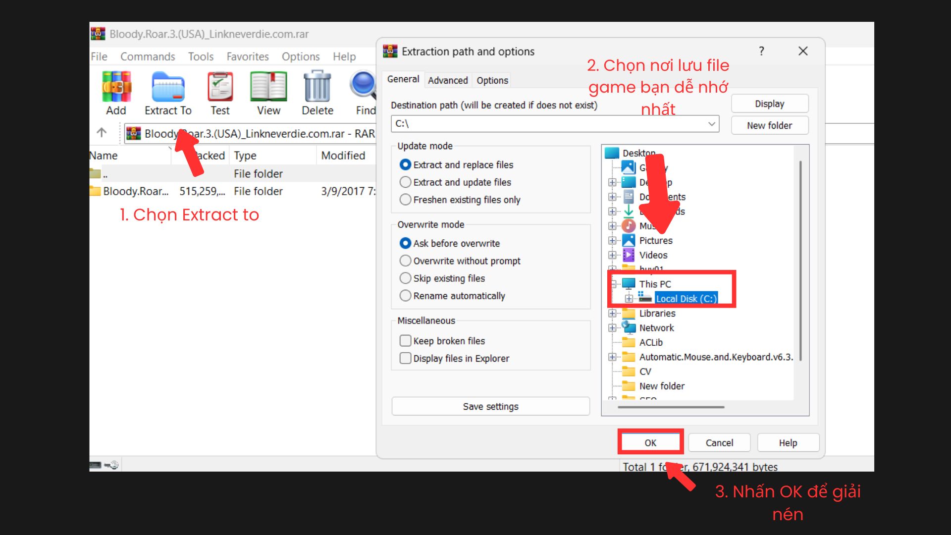
Task: Click the Libraries folder icon
Action: 629,313
